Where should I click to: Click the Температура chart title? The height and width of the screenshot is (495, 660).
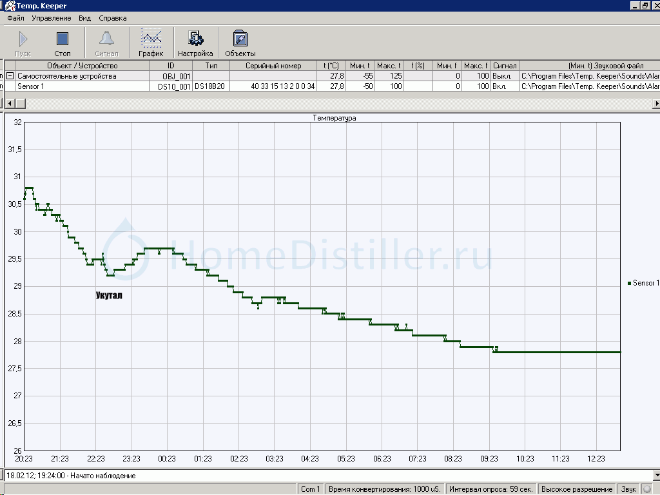click(x=335, y=118)
